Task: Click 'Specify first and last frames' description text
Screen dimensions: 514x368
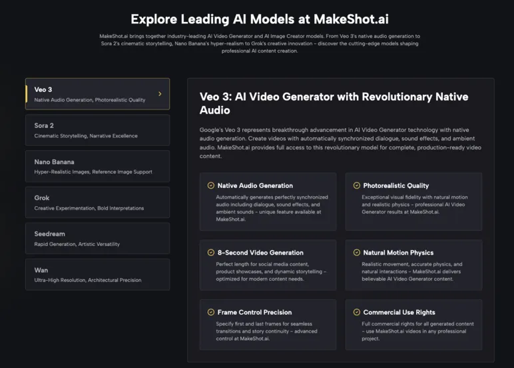Action: (x=266, y=331)
